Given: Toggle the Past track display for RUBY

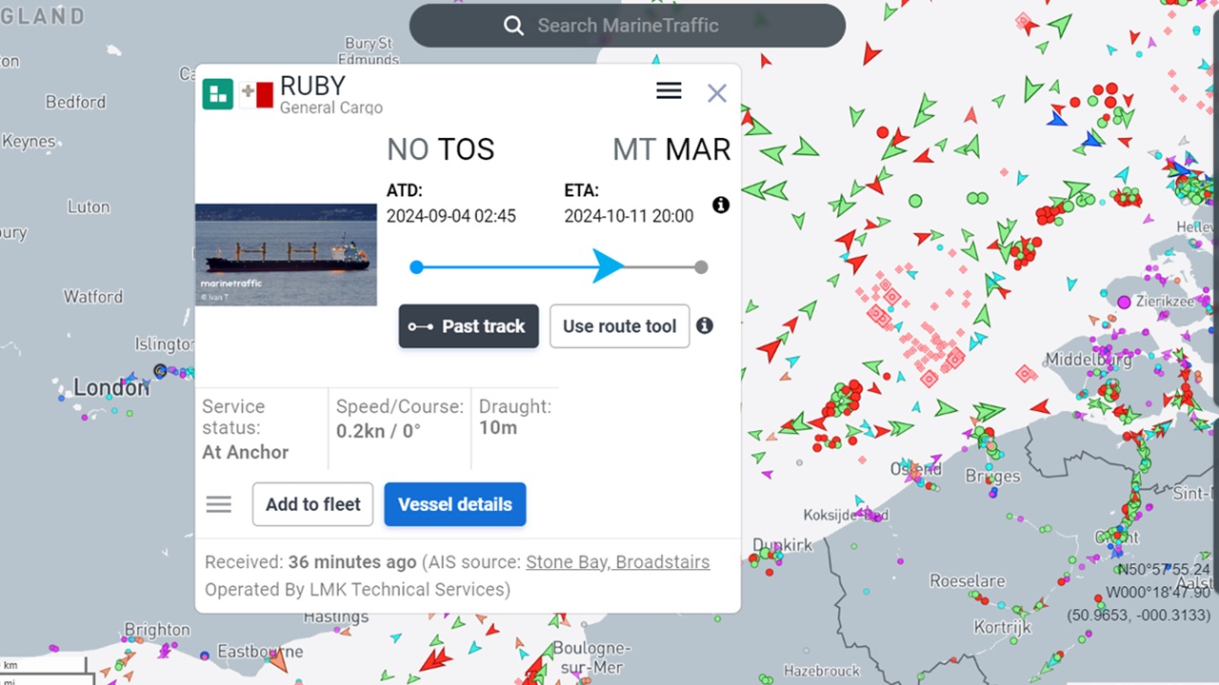Looking at the screenshot, I should 469,326.
